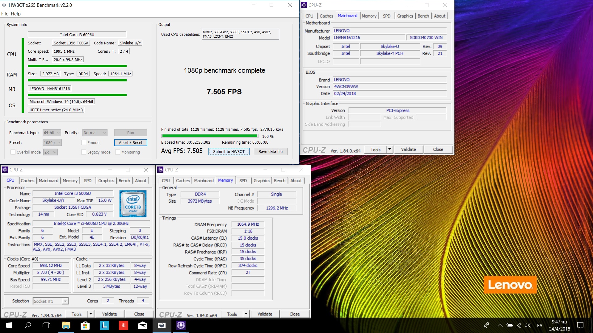Enable the Overkill mode checkbox
Image resolution: width=593 pixels, height=333 pixels.
tap(13, 152)
